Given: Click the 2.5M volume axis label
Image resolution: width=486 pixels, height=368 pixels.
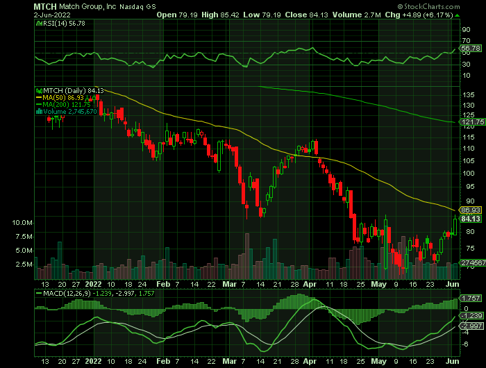Looking at the screenshot, I should (x=24, y=265).
